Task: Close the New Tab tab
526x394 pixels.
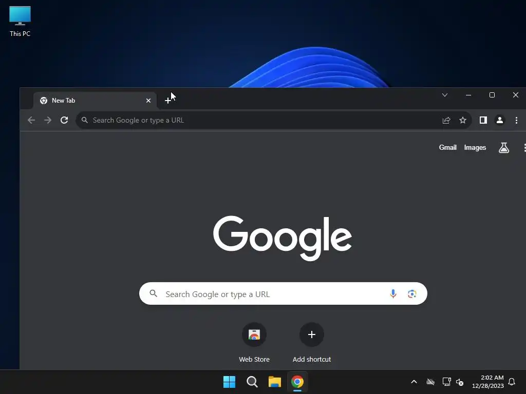Action: pos(148,101)
